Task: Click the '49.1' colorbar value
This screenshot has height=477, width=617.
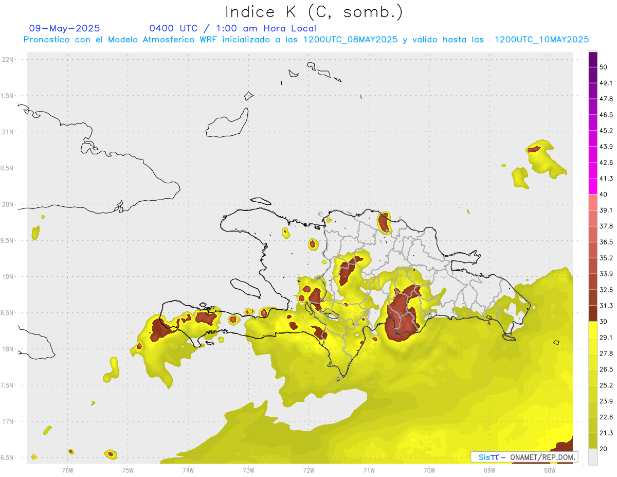Action: point(606,83)
